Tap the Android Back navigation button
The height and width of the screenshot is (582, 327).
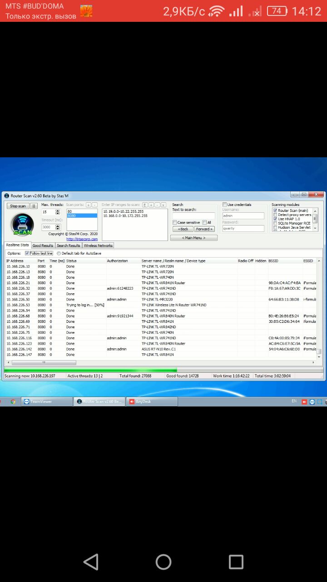(x=91, y=562)
